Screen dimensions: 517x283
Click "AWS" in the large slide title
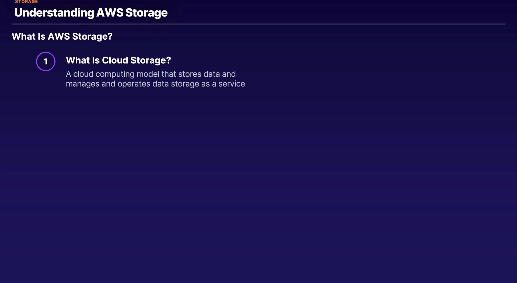pyautogui.click(x=110, y=13)
